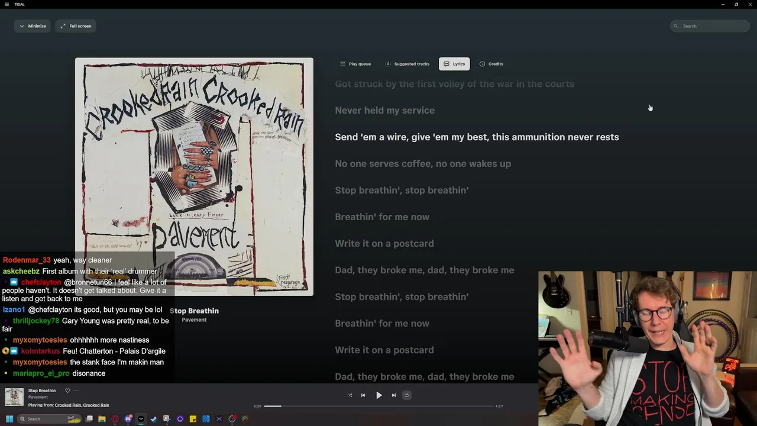757x426 pixels.
Task: Click the Pavement artist name in player bar
Action: point(38,397)
